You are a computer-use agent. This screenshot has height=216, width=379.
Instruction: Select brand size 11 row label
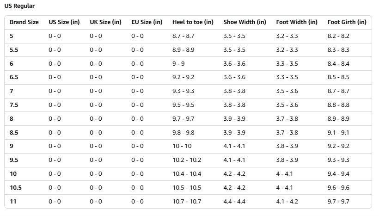click(13, 202)
